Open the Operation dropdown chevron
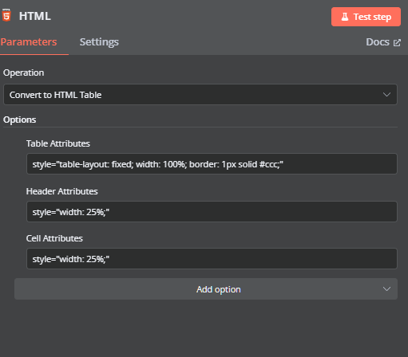Viewport: 408px width, 357px height. pos(386,95)
